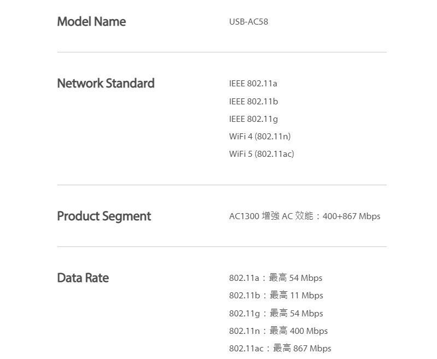
Task: Click the divider line below Model Name
Action: 222,52
